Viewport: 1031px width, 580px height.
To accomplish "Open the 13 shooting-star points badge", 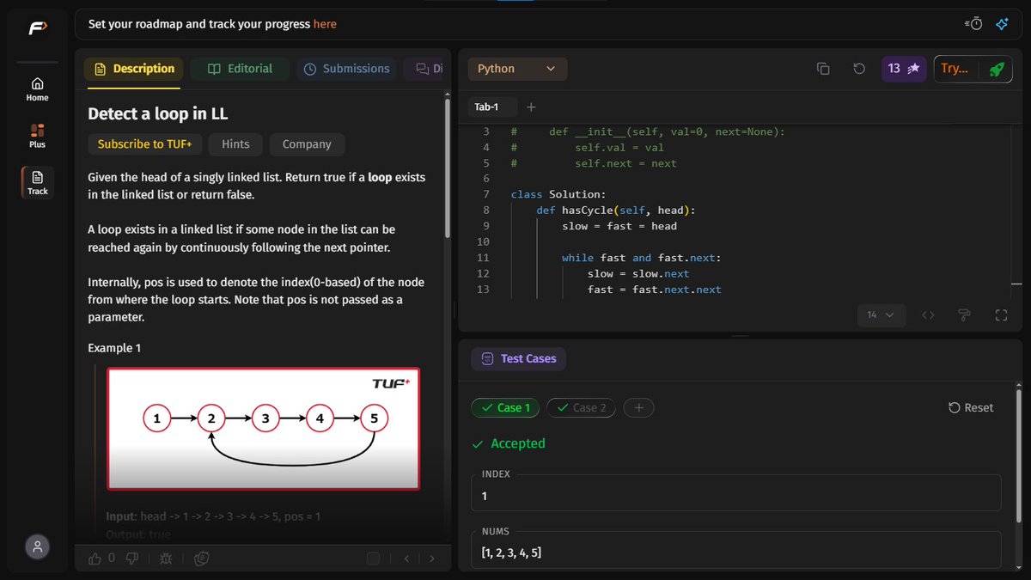I will coord(904,69).
